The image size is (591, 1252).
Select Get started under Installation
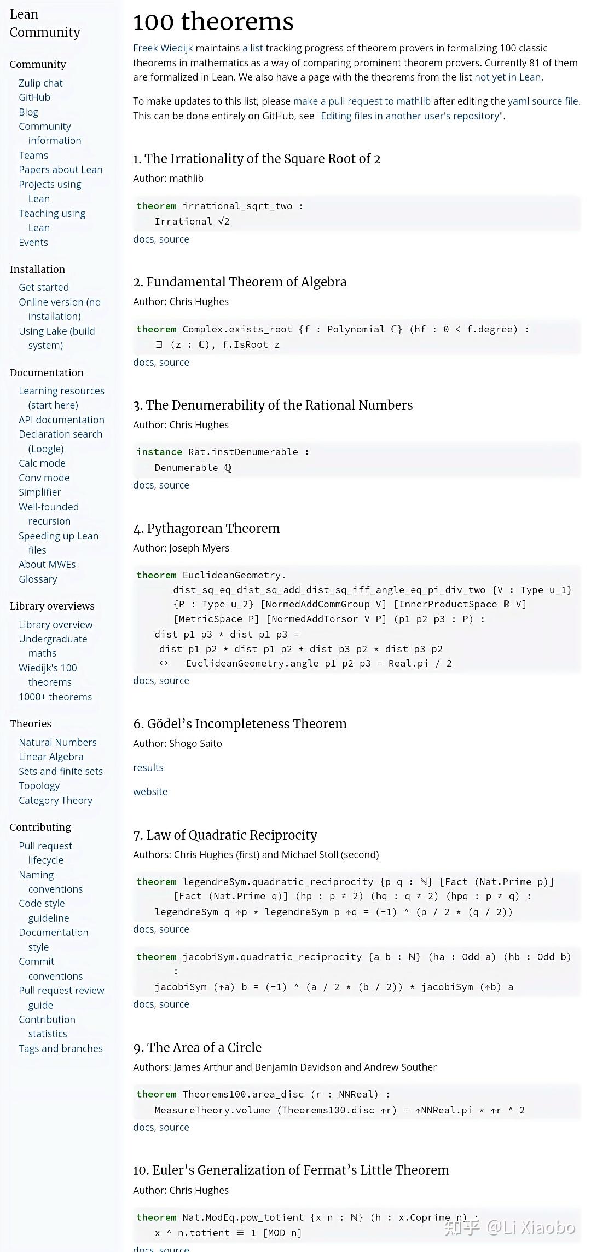44,287
